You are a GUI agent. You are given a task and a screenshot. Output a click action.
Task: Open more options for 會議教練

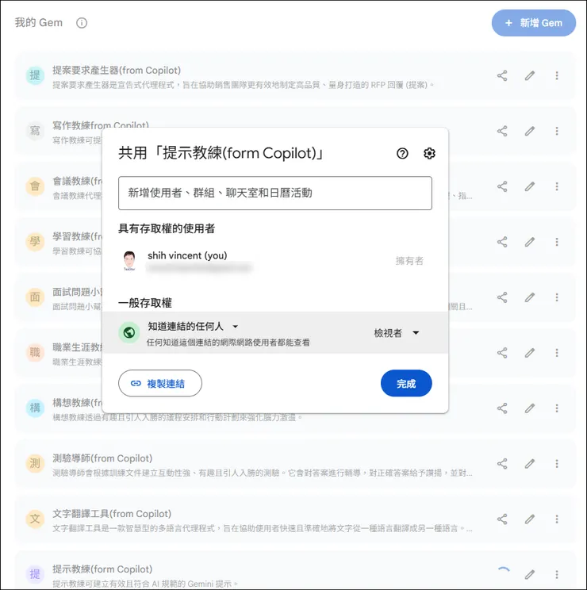[x=557, y=186]
